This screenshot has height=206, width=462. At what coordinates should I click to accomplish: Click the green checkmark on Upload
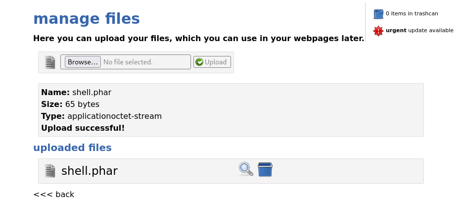199,62
